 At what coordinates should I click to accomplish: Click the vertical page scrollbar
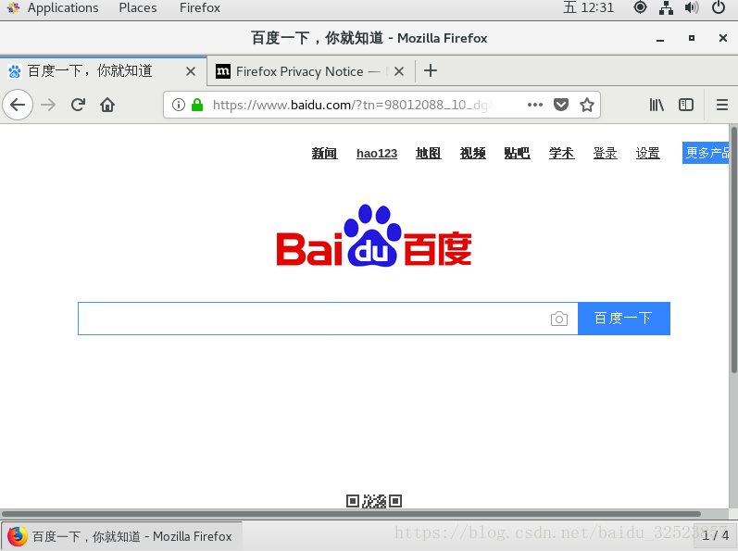pyautogui.click(x=733, y=249)
